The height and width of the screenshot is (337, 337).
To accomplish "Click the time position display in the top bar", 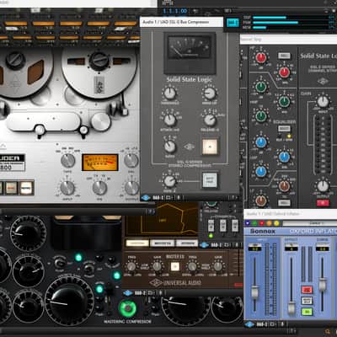I will pyautogui.click(x=175, y=11).
